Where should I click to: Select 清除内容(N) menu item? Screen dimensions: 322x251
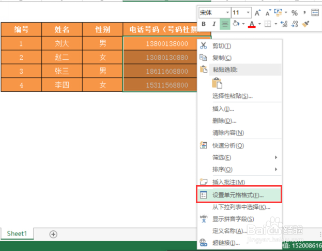click(x=239, y=132)
